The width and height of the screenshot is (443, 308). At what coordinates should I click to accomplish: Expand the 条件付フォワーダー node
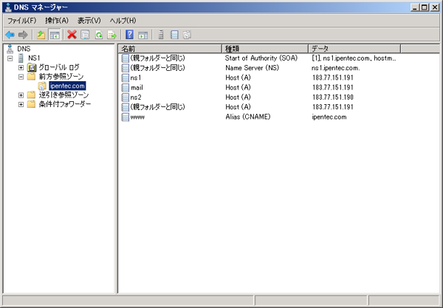[21, 105]
